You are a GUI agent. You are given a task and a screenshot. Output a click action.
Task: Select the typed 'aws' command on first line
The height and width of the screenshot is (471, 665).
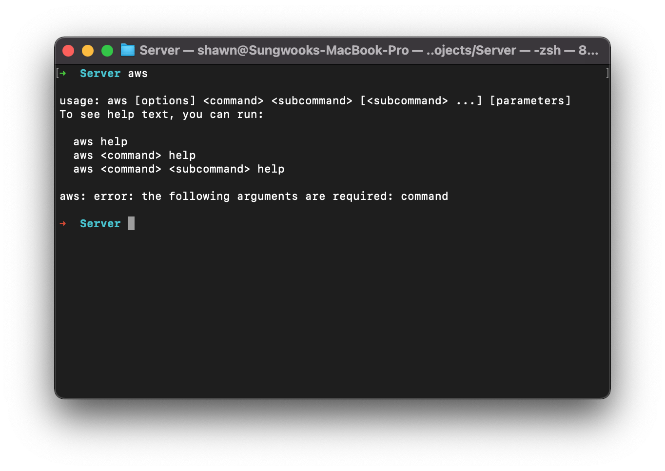[x=138, y=73]
